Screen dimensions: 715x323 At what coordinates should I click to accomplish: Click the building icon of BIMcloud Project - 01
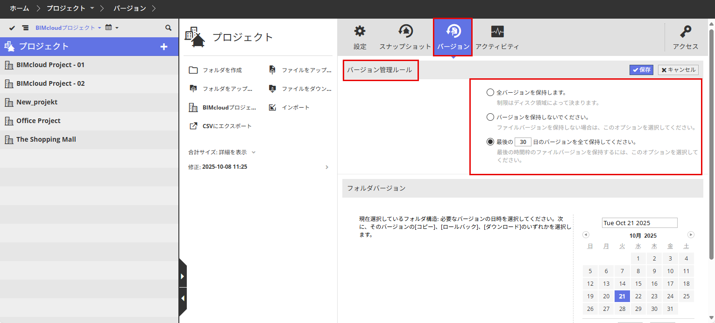(x=8, y=65)
